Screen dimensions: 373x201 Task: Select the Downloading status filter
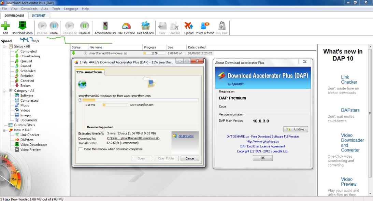(30, 56)
